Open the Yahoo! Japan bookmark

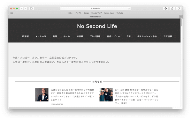[x=109, y=13]
